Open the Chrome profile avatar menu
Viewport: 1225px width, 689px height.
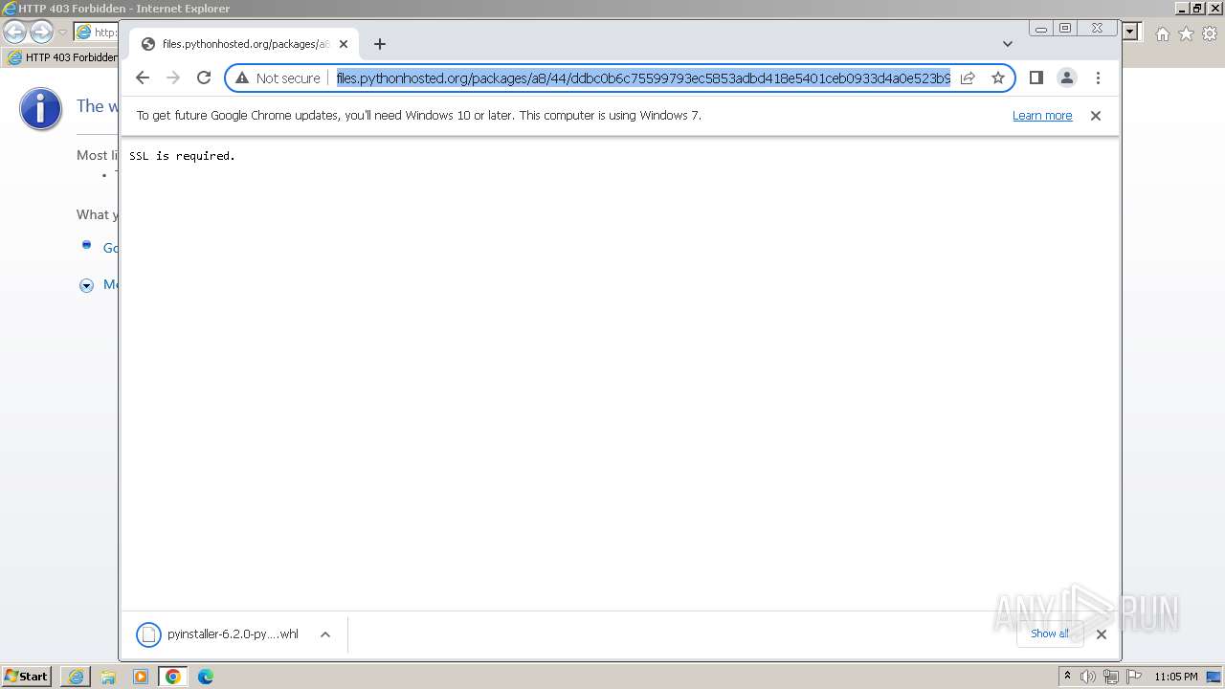[1066, 78]
